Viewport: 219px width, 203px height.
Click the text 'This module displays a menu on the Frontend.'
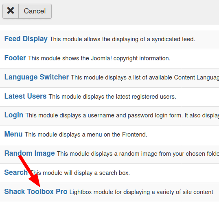click(86, 135)
